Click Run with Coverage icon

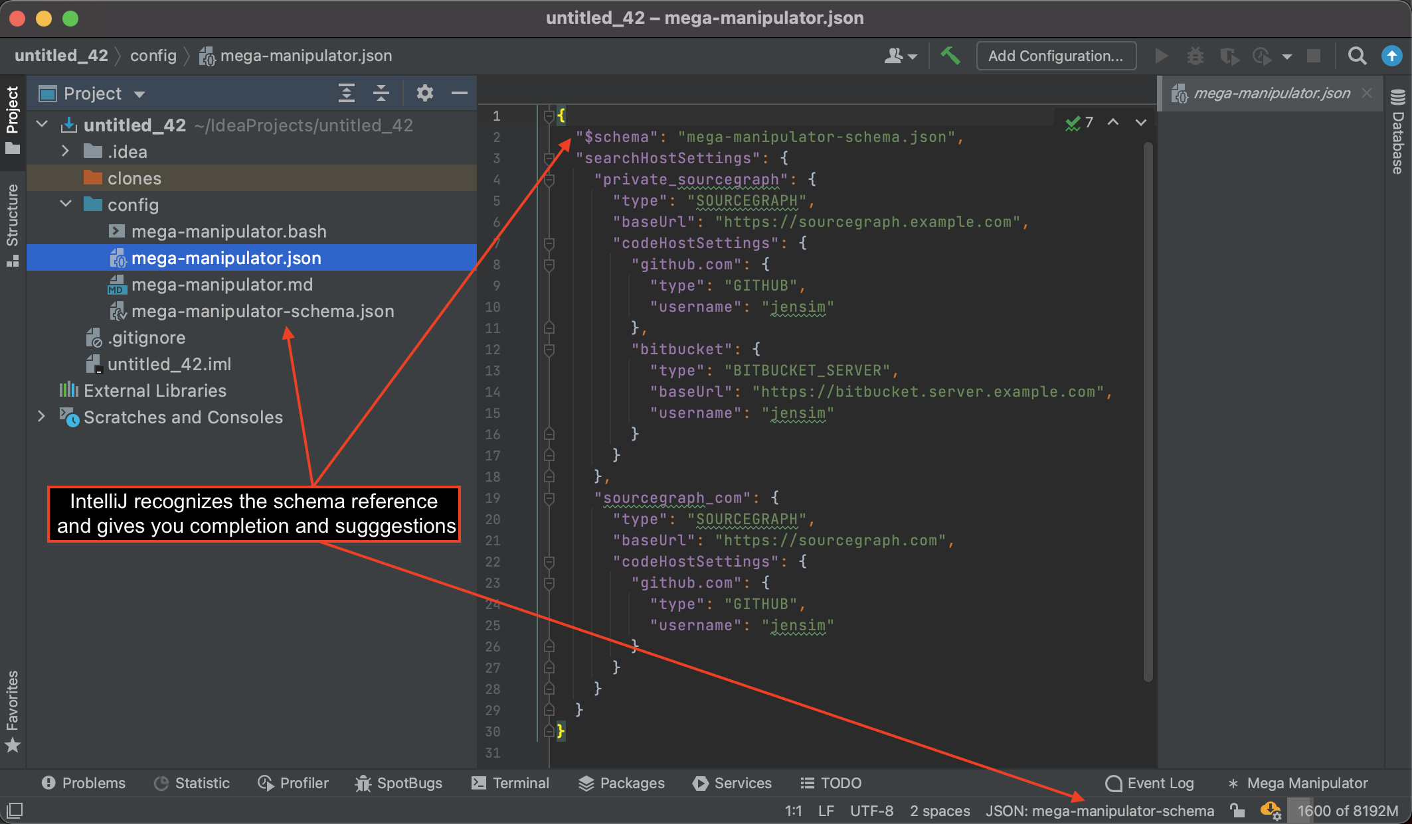coord(1229,56)
